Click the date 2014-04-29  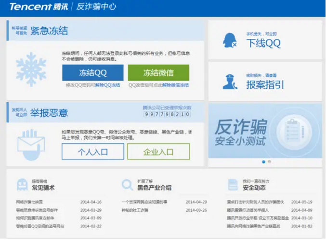tap(196, 202)
